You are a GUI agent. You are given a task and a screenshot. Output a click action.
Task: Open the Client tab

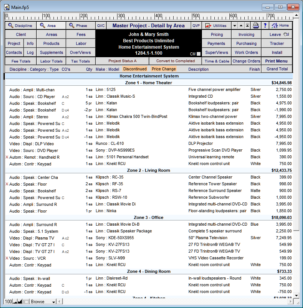click(x=21, y=34)
